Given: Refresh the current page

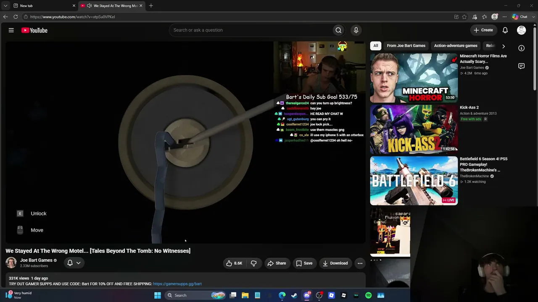Looking at the screenshot, I should (16, 17).
